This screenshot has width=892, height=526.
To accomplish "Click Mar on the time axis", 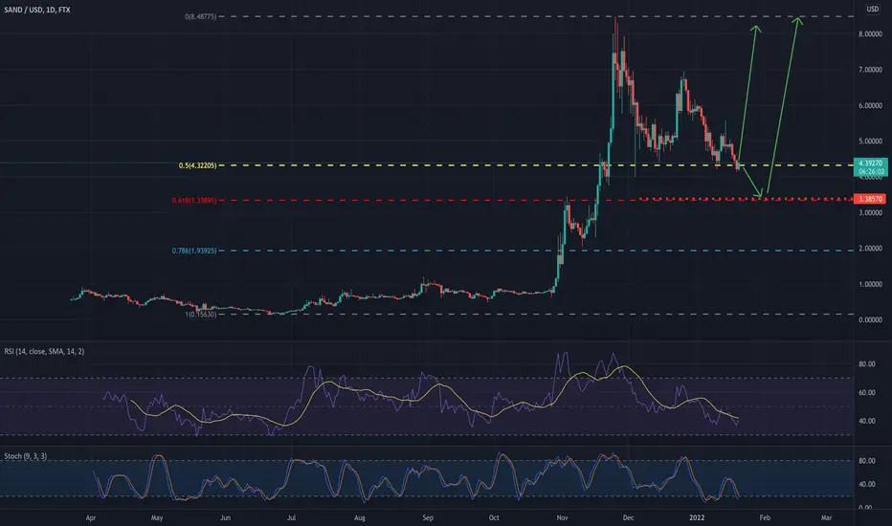I will tap(827, 517).
